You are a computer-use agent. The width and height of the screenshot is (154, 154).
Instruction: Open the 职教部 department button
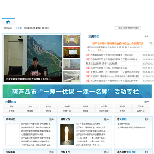coord(49,111)
